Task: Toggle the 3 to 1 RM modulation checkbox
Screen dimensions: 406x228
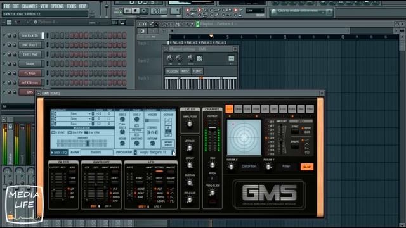Action: pyautogui.click(x=86, y=132)
